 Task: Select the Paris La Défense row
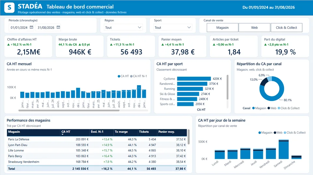[x=97, y=139]
